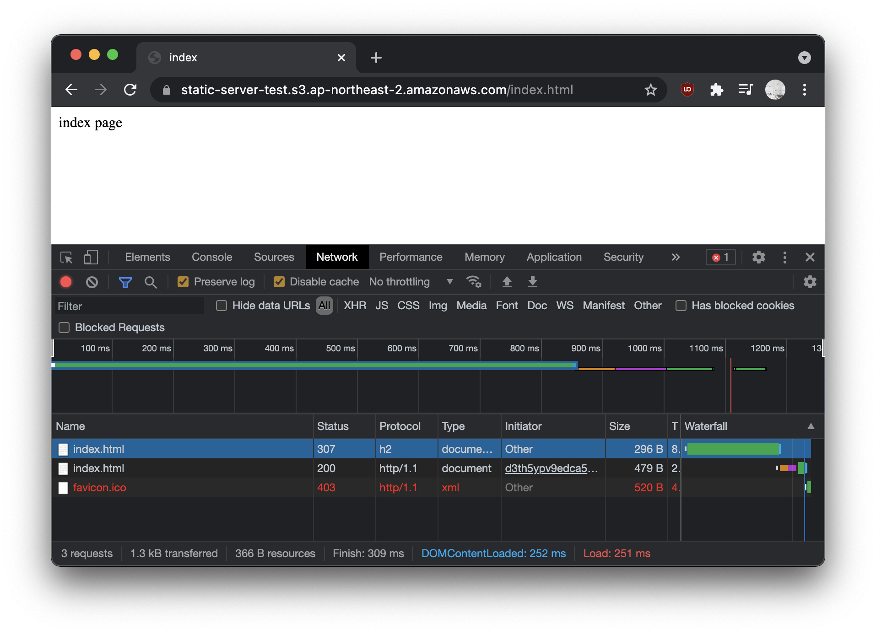Expand more DevTools tabs chevron

(676, 257)
